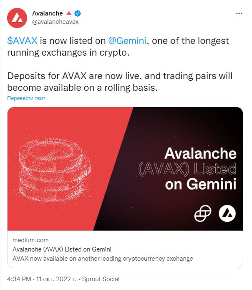
Task: Click the red triangle emoji beside Avalanche
Action: tap(69, 13)
